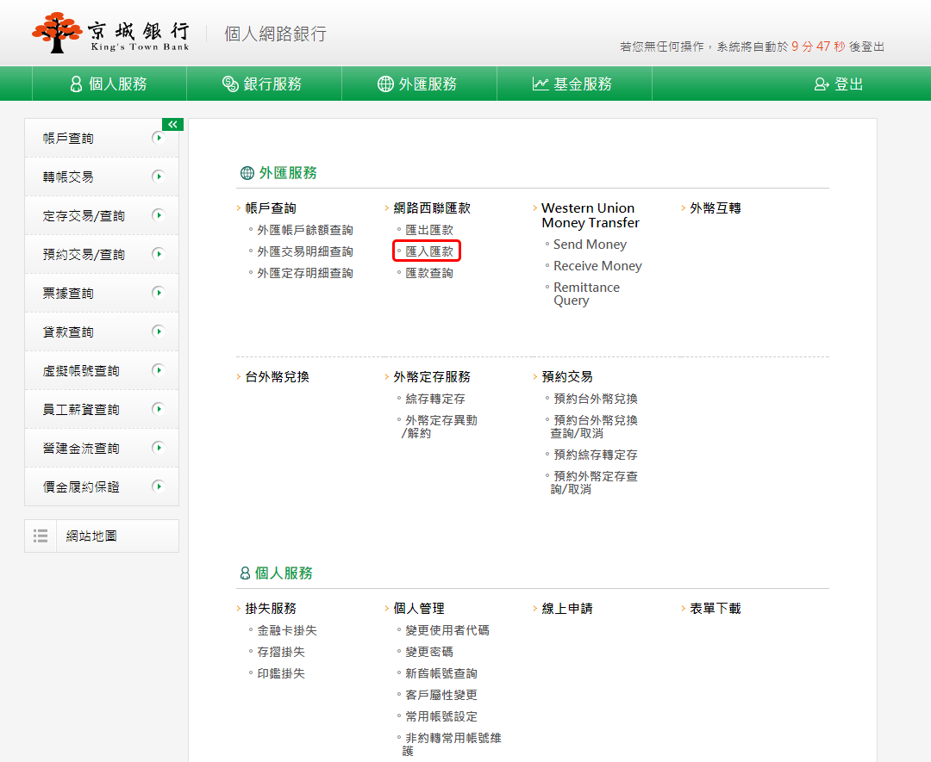Open 印鑑掛失 link

(281, 673)
